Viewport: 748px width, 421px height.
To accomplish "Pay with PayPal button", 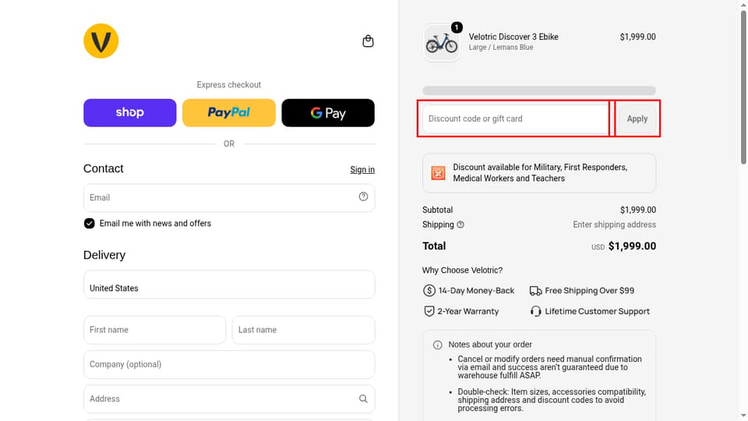I will [229, 112].
